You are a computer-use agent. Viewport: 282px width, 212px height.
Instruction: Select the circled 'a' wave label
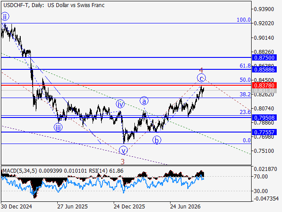(144, 101)
